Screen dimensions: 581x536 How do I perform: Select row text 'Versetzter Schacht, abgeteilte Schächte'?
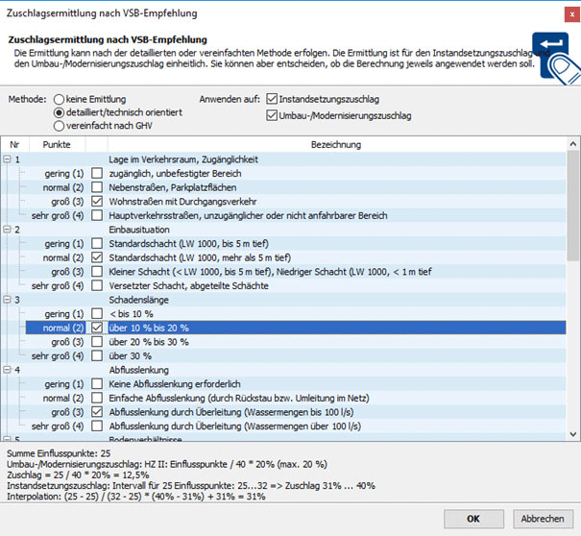(188, 286)
